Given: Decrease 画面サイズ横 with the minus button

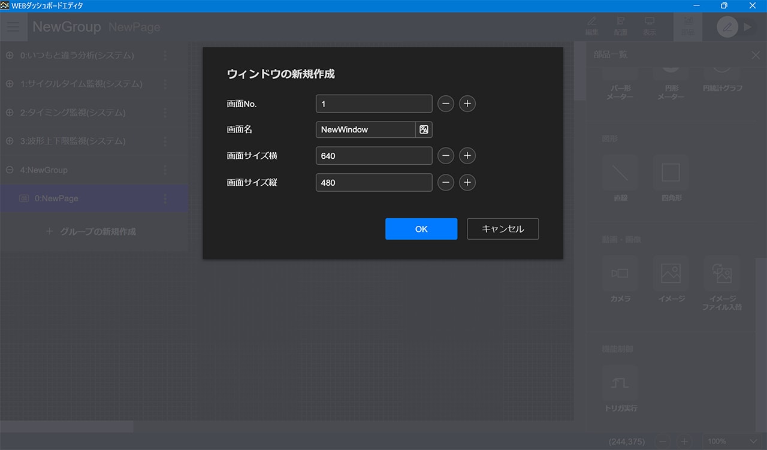Looking at the screenshot, I should 445,156.
